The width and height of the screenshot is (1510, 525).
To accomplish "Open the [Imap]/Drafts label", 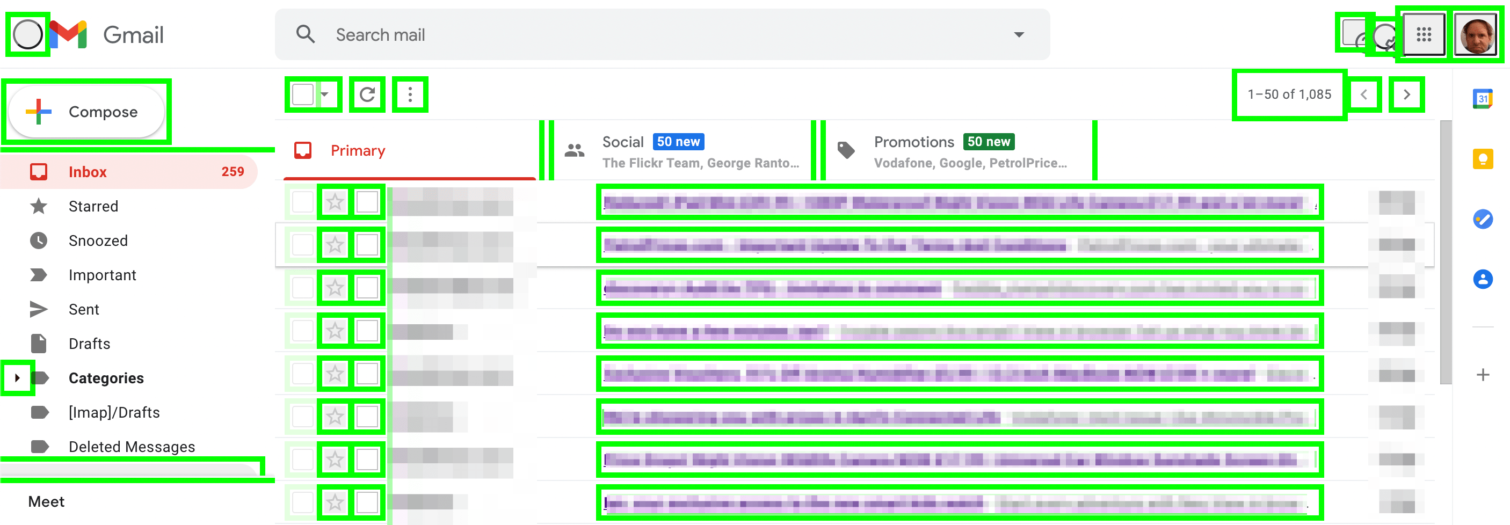I will (x=129, y=412).
